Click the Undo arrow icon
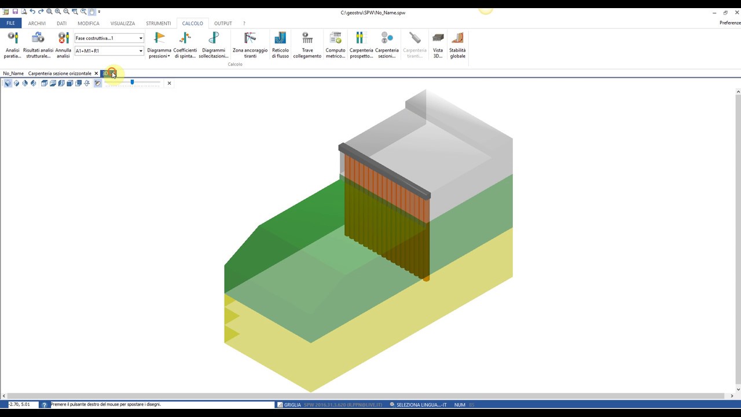Image resolution: width=741 pixels, height=417 pixels. 32,12
